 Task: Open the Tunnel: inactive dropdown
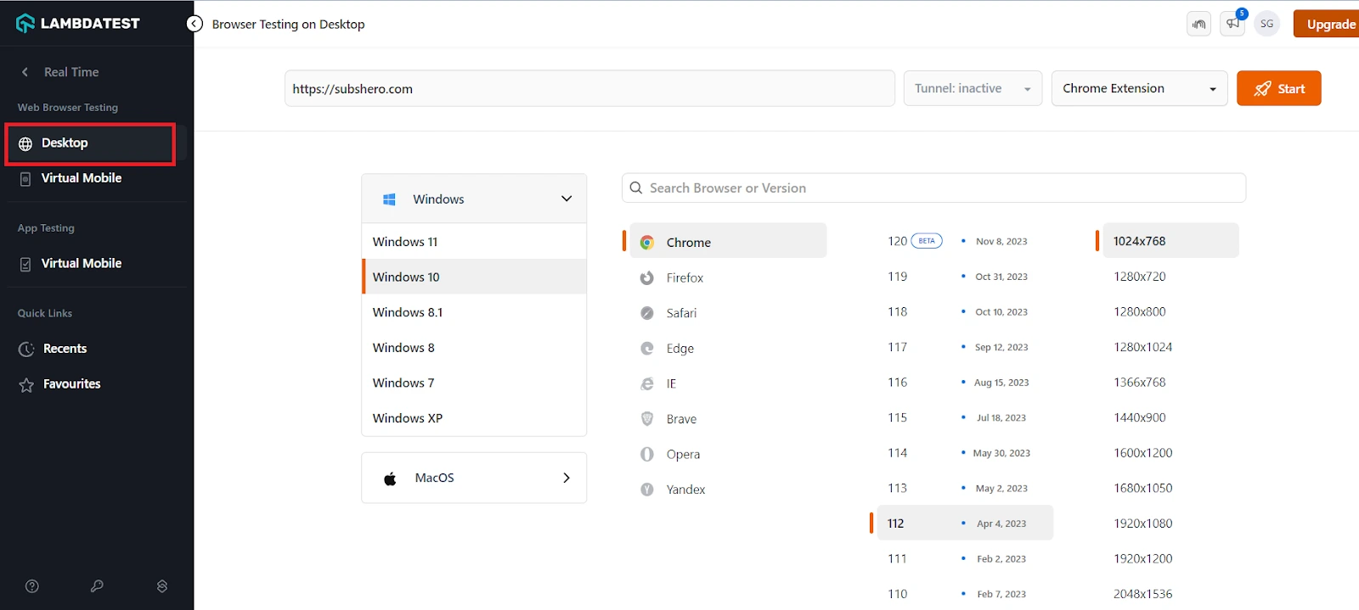pos(973,88)
